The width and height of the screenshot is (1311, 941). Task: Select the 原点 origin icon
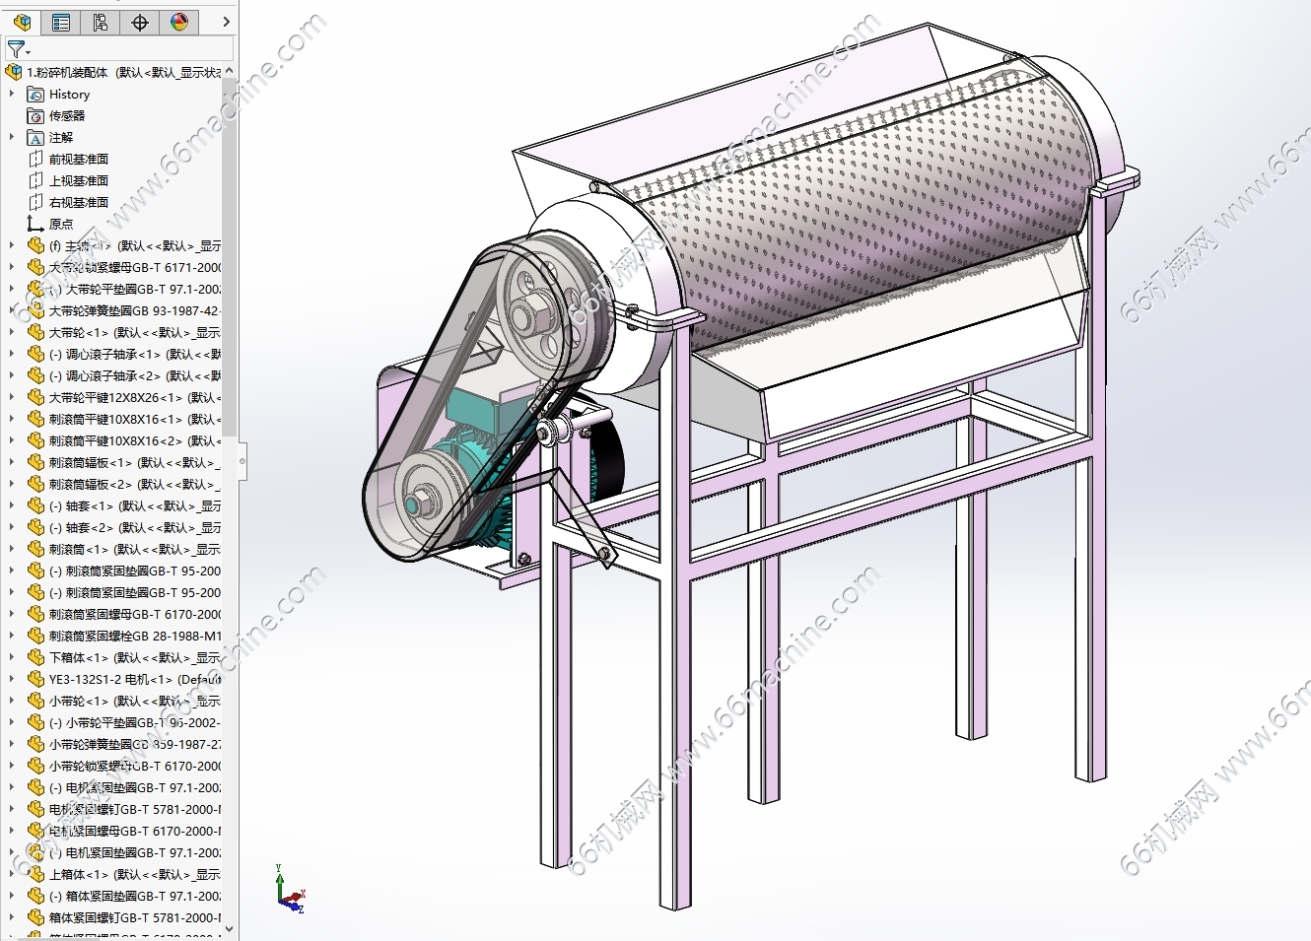(35, 225)
